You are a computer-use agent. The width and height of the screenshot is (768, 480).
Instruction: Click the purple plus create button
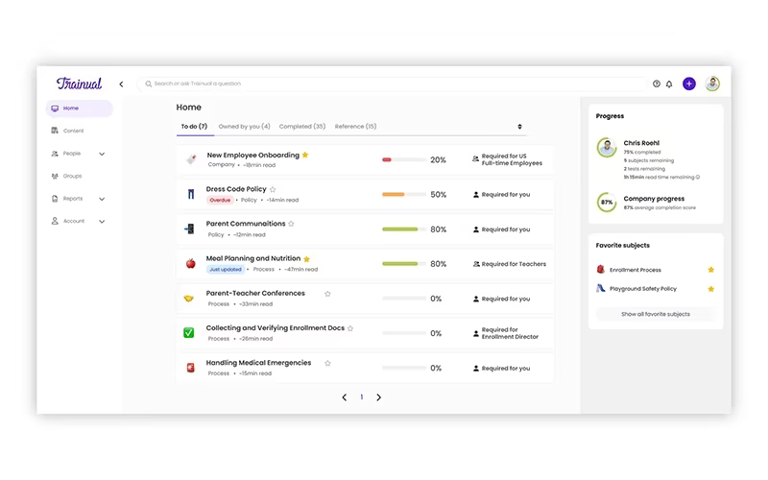[x=689, y=84]
